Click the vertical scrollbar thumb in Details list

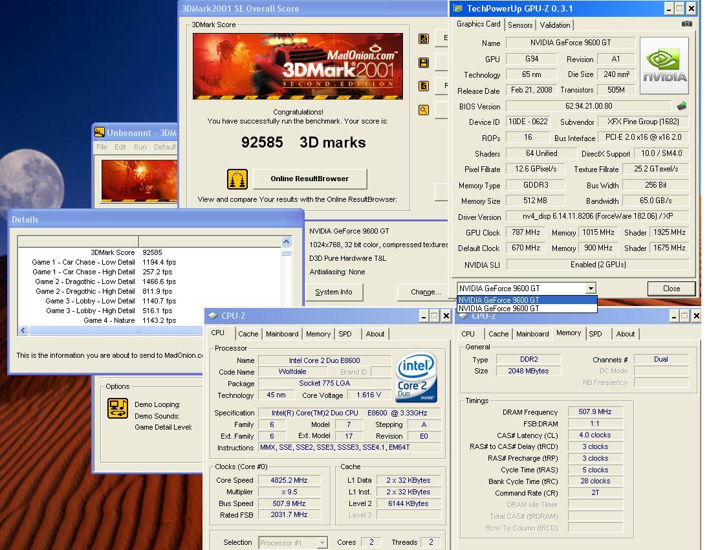[286, 253]
